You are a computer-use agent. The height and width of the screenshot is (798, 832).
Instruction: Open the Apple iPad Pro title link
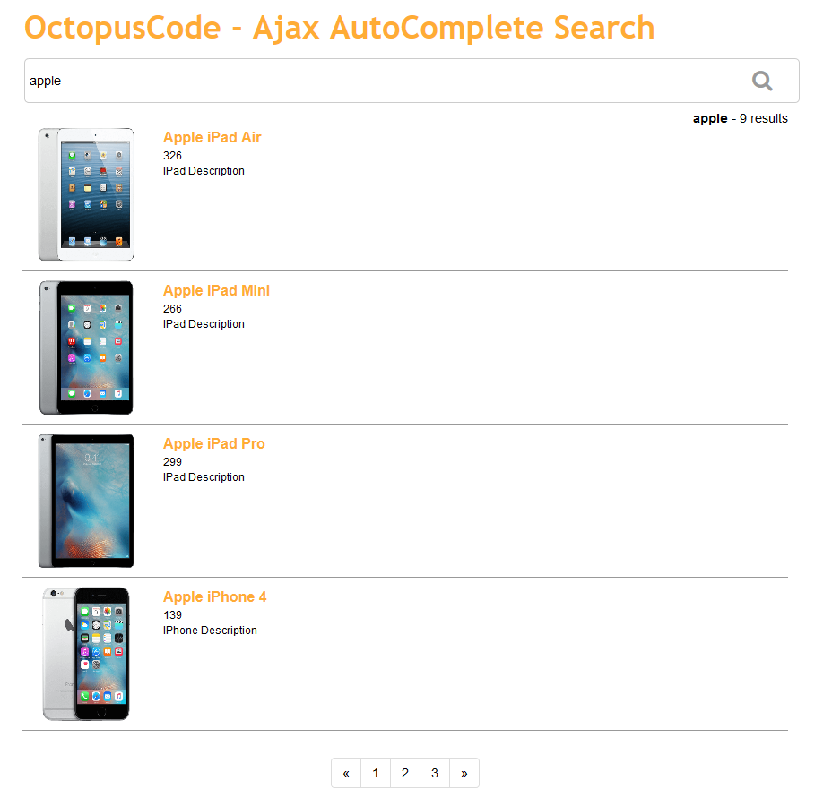tap(214, 444)
